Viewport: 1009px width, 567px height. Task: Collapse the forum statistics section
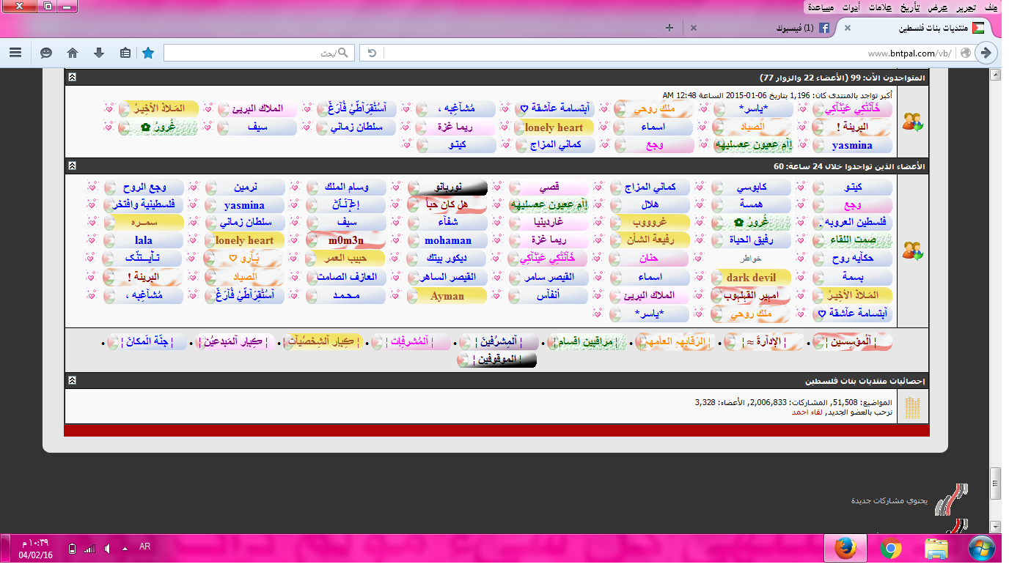(x=72, y=380)
